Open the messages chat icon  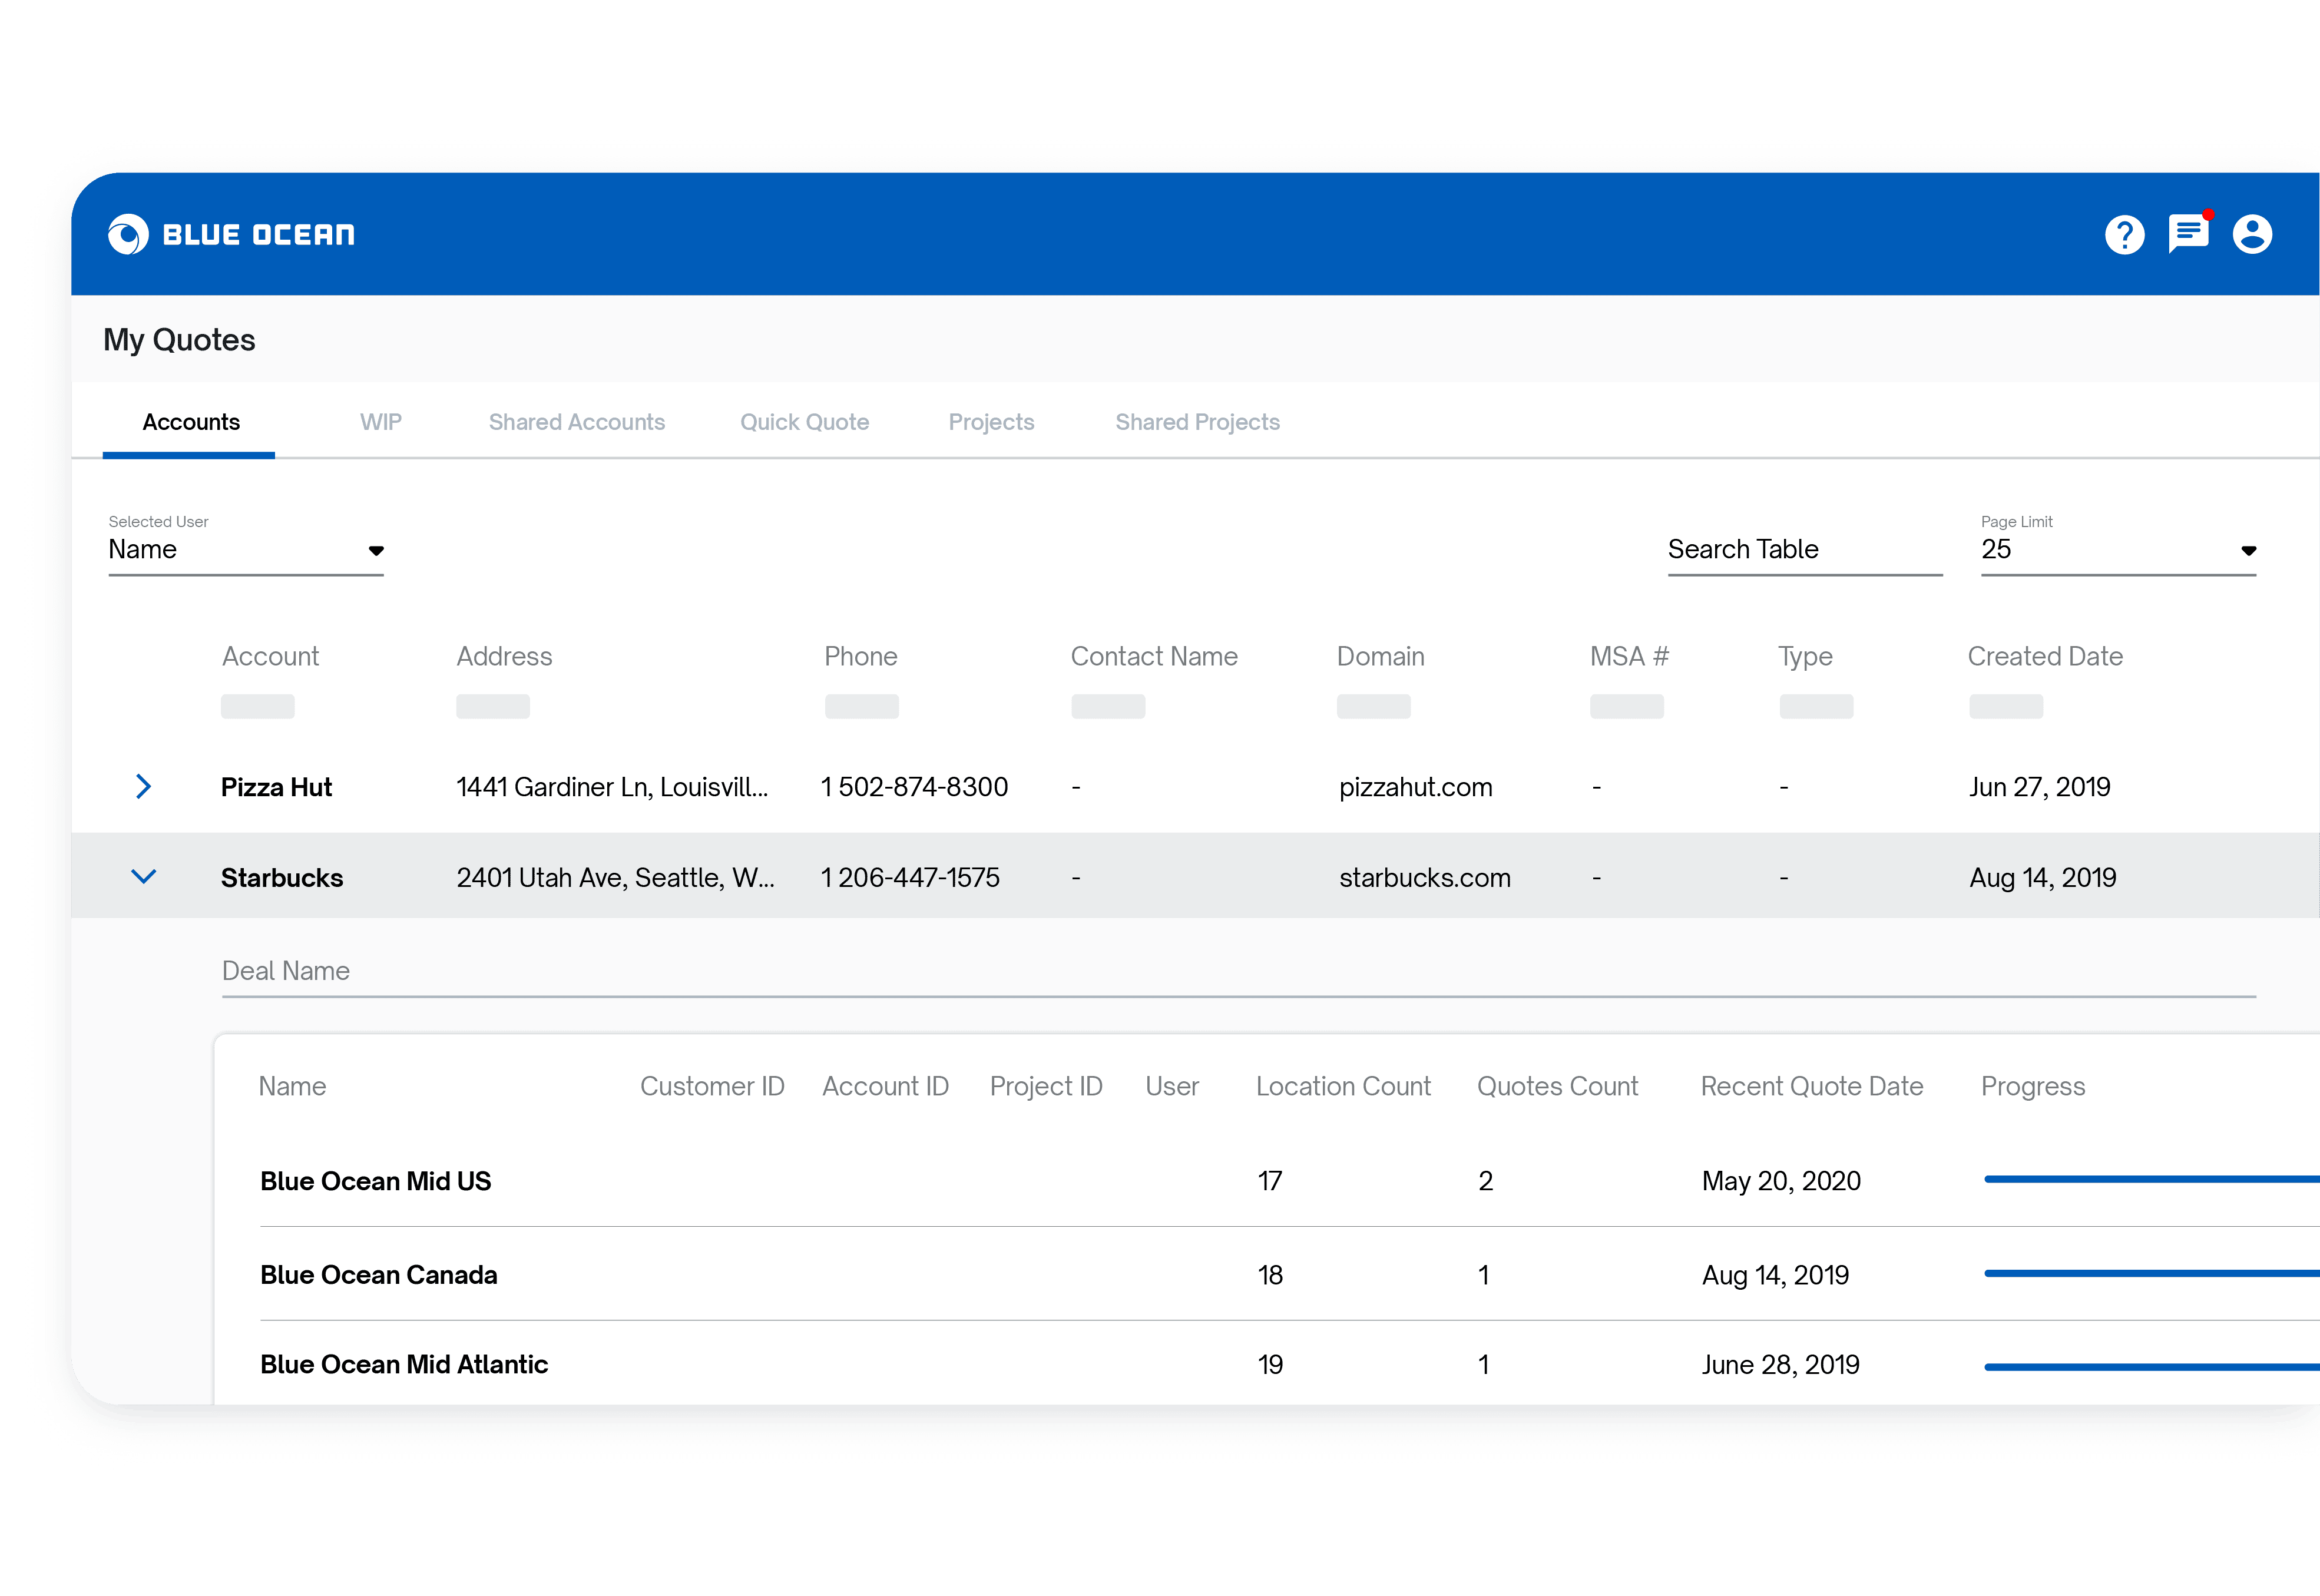pyautogui.click(x=2188, y=233)
